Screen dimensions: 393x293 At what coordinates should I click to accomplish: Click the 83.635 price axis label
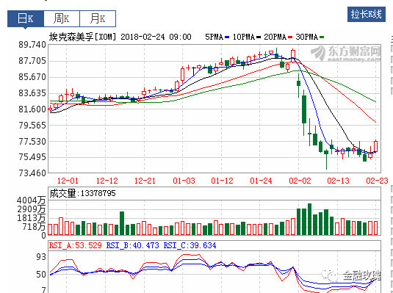point(32,93)
